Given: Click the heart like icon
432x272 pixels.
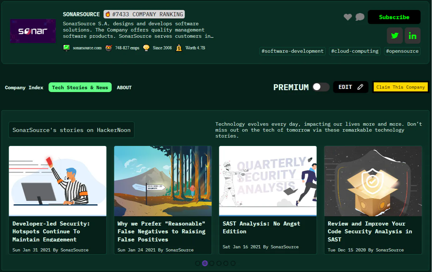Looking at the screenshot, I should click(348, 17).
